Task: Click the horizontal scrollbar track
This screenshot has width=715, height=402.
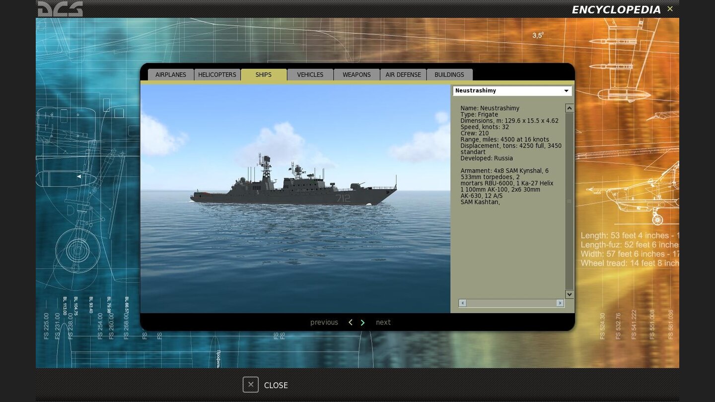Action: tap(511, 303)
